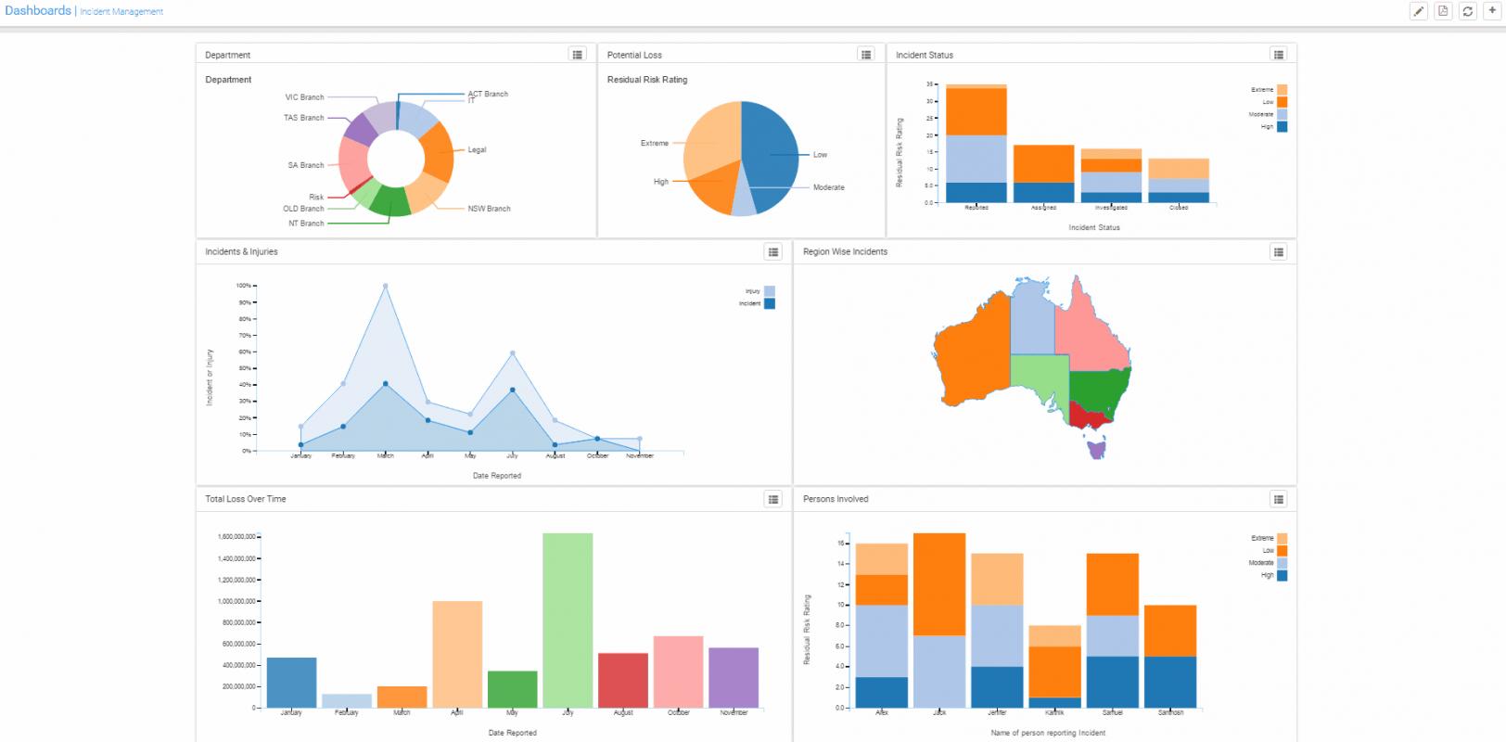Open the Persons Involved panel menu icon
The width and height of the screenshot is (1506, 742).
pyautogui.click(x=1279, y=499)
